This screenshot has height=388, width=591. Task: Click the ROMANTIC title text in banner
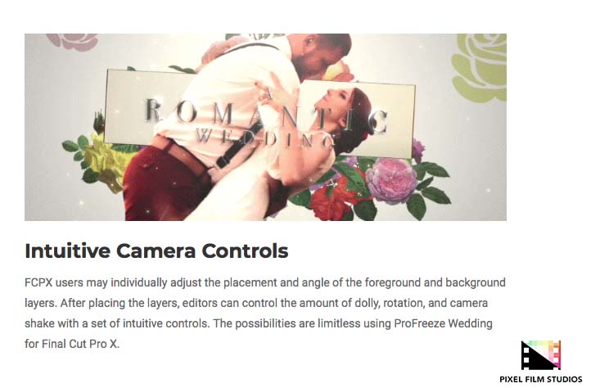pos(266,114)
